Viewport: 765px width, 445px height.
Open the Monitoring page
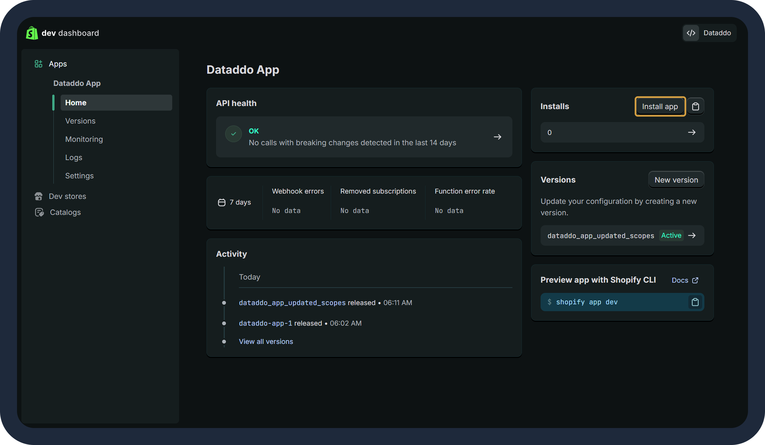coord(84,139)
